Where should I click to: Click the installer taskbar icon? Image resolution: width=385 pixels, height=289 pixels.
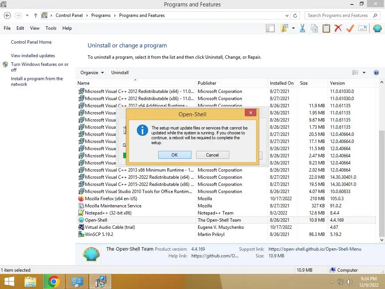pos(100,281)
